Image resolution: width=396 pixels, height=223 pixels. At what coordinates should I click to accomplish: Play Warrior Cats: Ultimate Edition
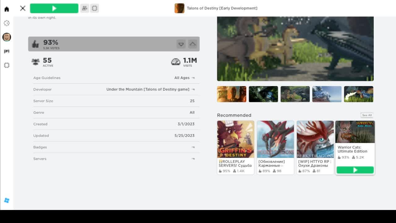[355, 170]
